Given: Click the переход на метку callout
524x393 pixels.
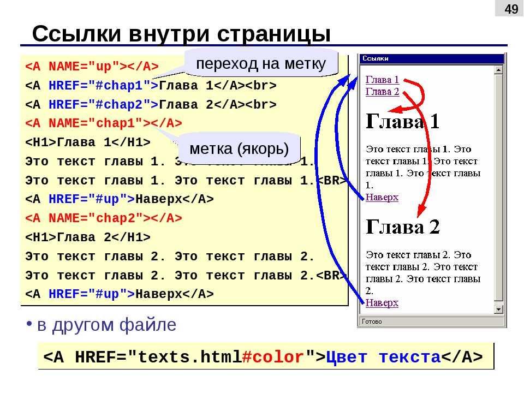Looking at the screenshot, I should pos(261,63).
